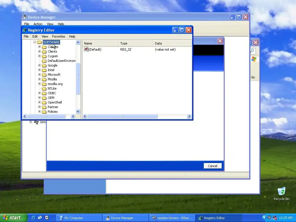
Task: Open Registry Editor Help menu
Action: pos(72,36)
